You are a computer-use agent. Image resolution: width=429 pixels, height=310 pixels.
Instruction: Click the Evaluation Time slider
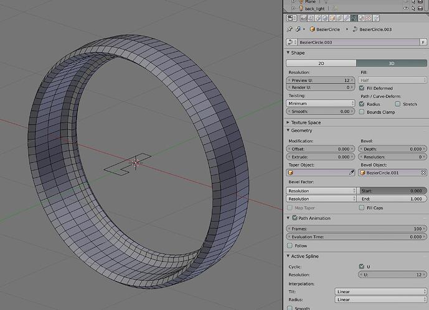click(357, 237)
